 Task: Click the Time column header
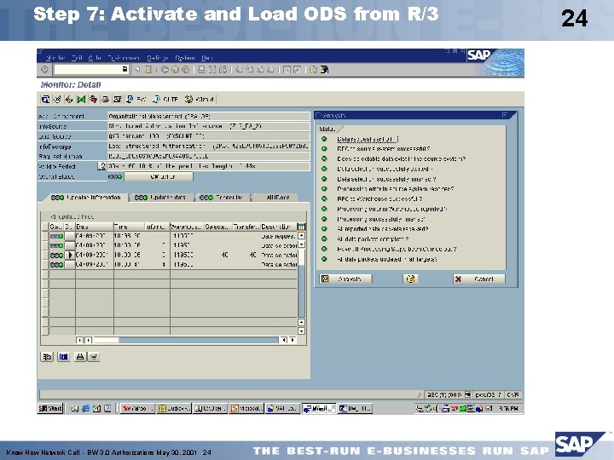pos(128,227)
